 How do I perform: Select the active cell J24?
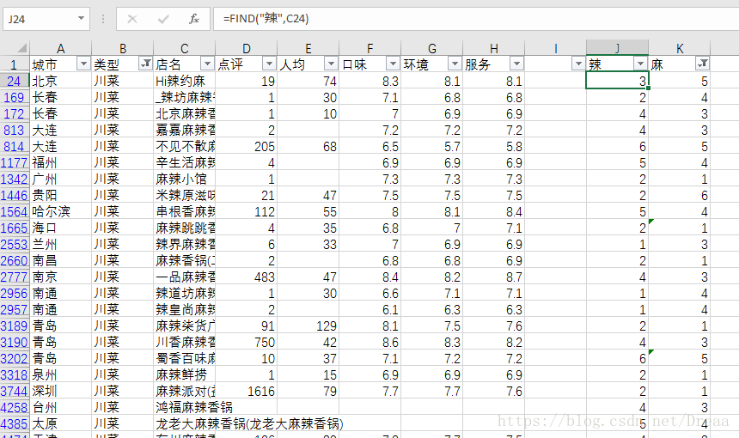[x=617, y=81]
